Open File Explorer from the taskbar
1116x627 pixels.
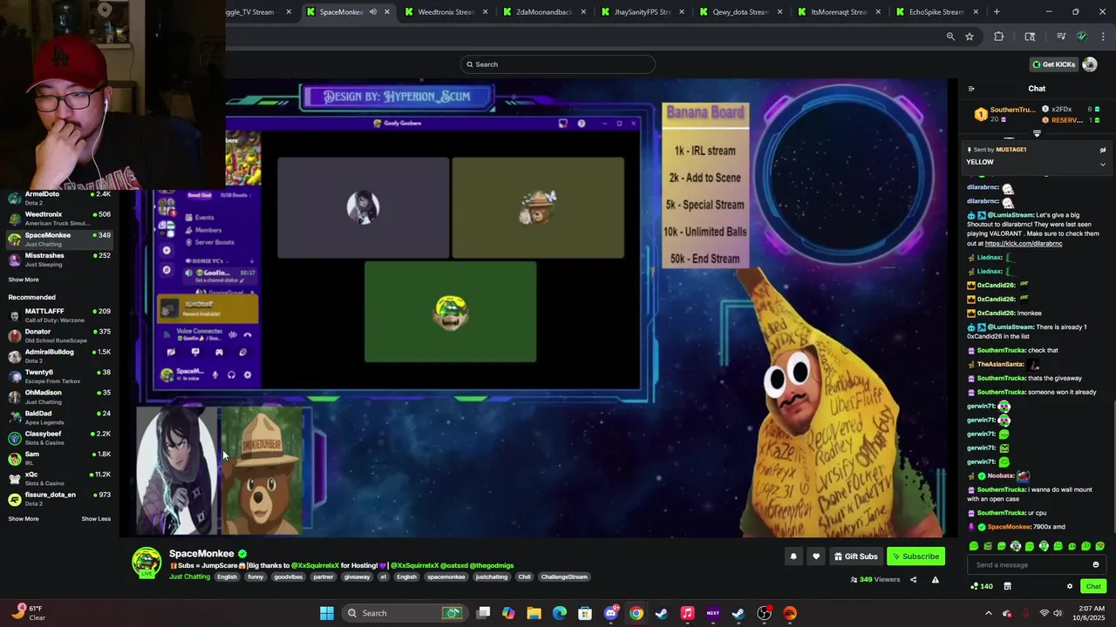534,613
